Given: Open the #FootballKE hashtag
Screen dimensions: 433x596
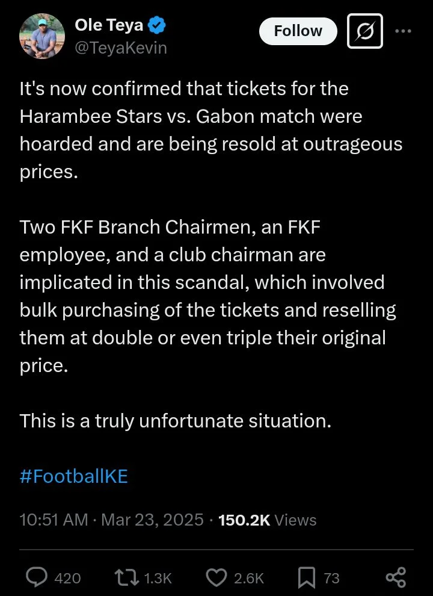Looking at the screenshot, I should (74, 477).
